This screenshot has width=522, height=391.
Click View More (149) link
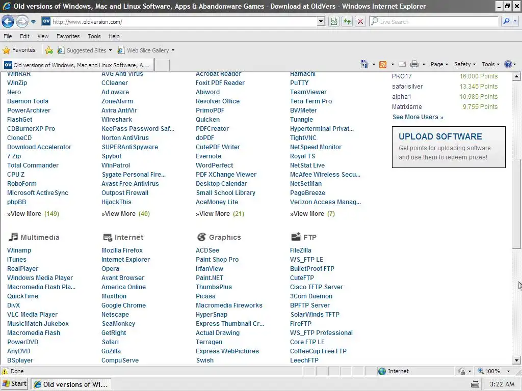click(33, 213)
